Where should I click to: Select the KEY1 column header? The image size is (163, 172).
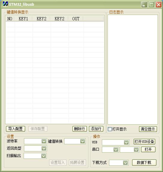pyautogui.click(x=23, y=19)
